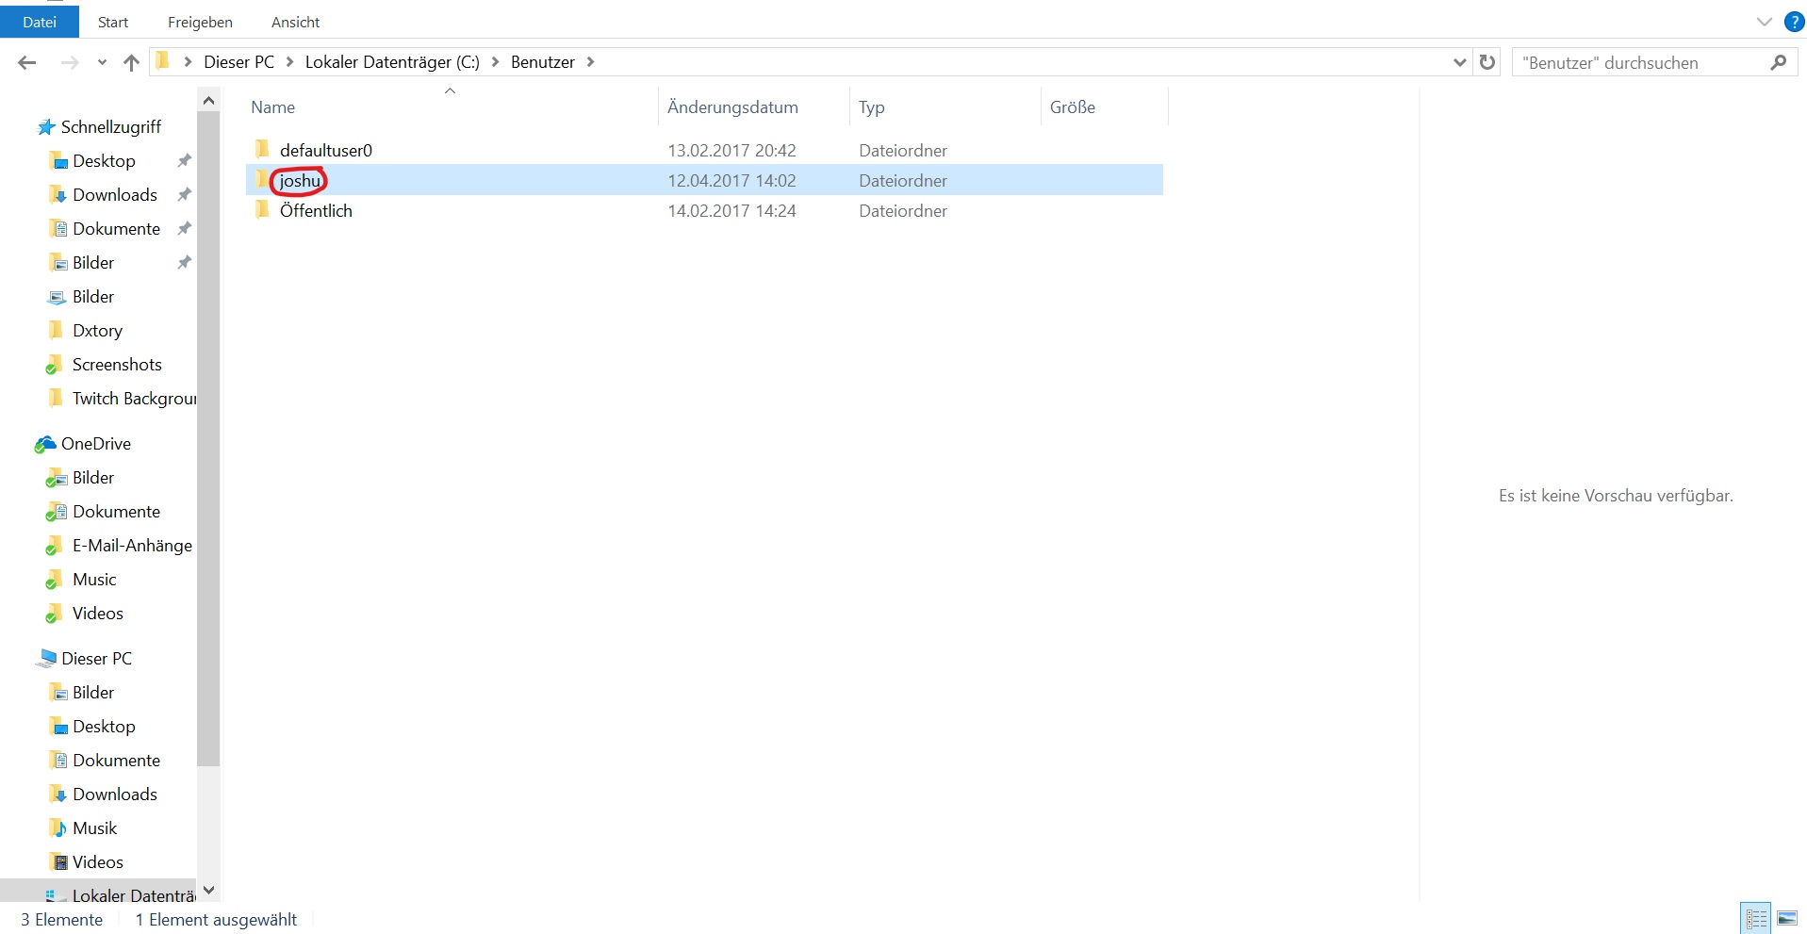
Task: Open Videos folder under OneDrive
Action: (x=97, y=613)
